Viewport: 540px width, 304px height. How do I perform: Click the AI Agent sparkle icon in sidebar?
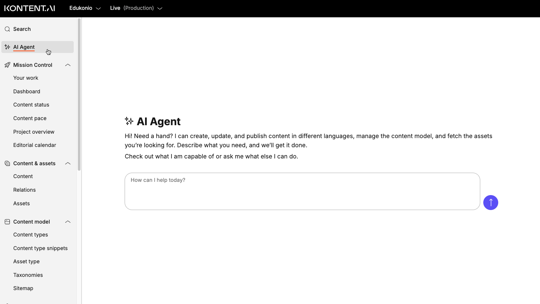[x=7, y=47]
